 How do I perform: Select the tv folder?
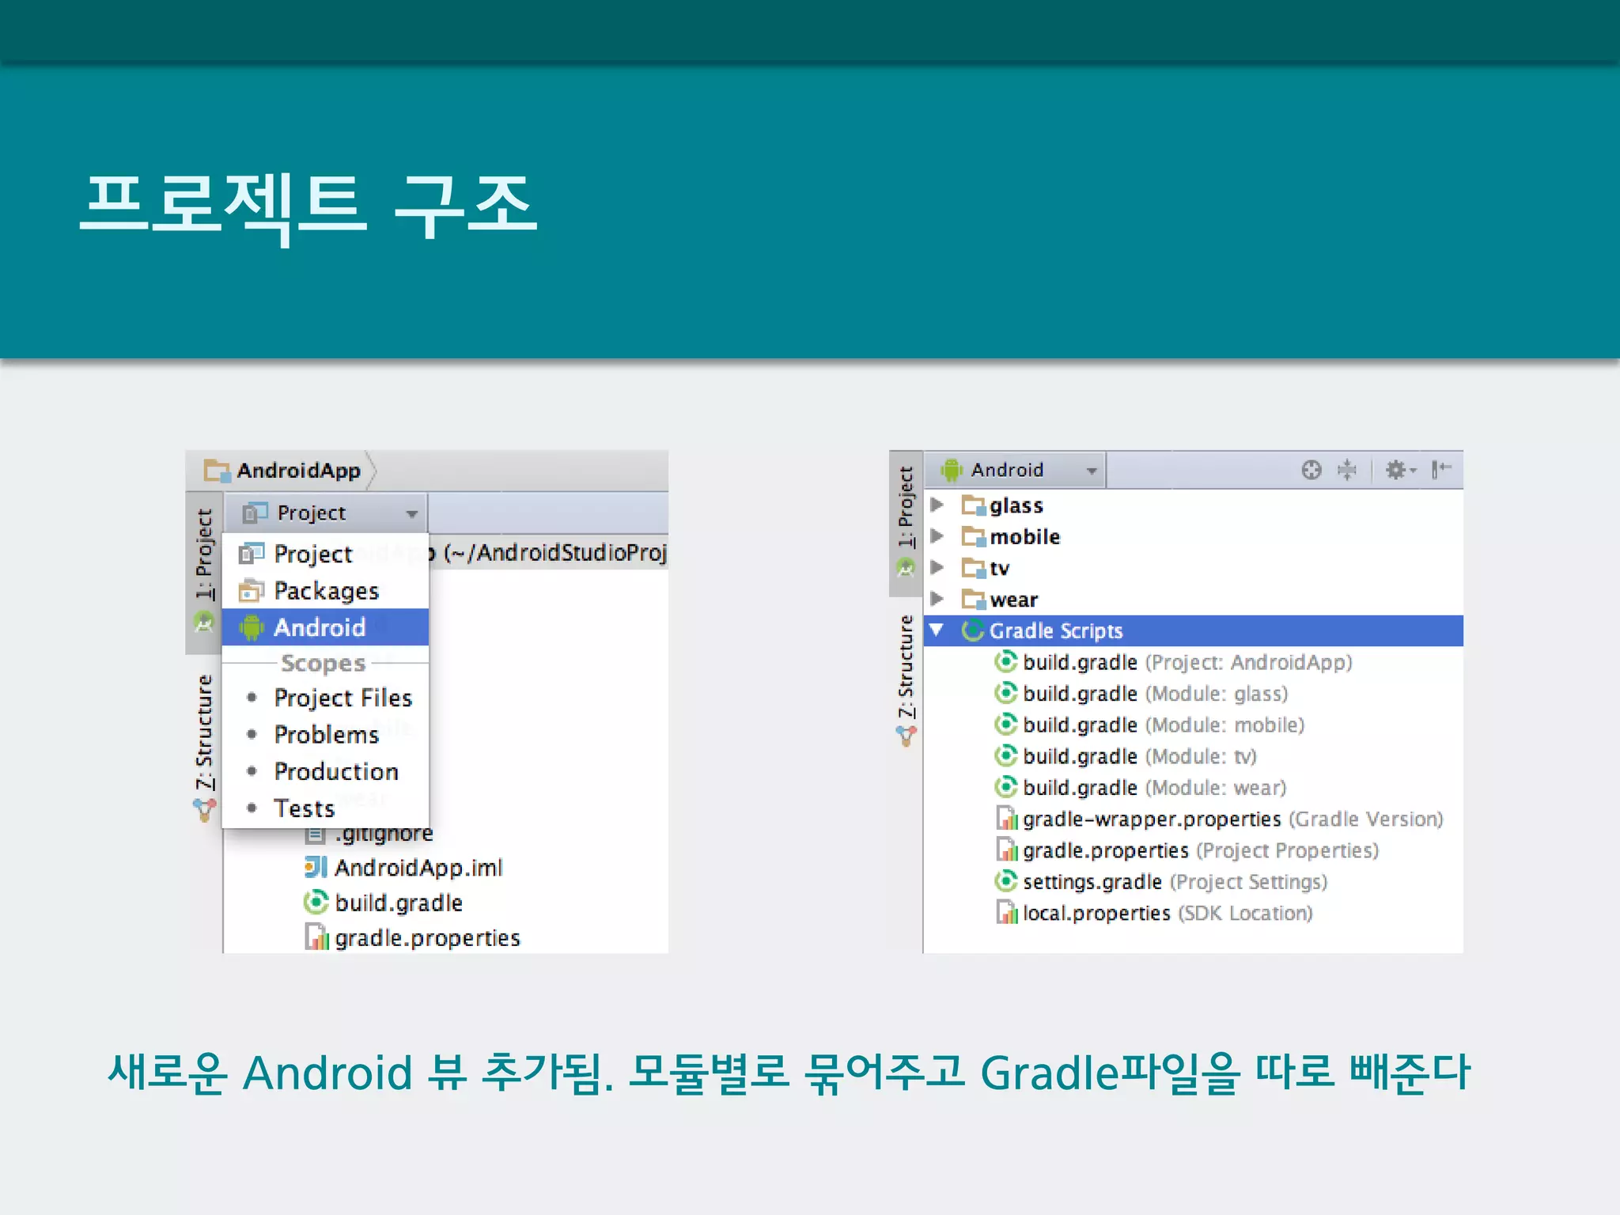986,567
